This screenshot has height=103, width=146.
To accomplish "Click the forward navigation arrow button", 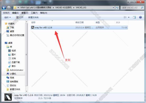I will coord(9,8).
